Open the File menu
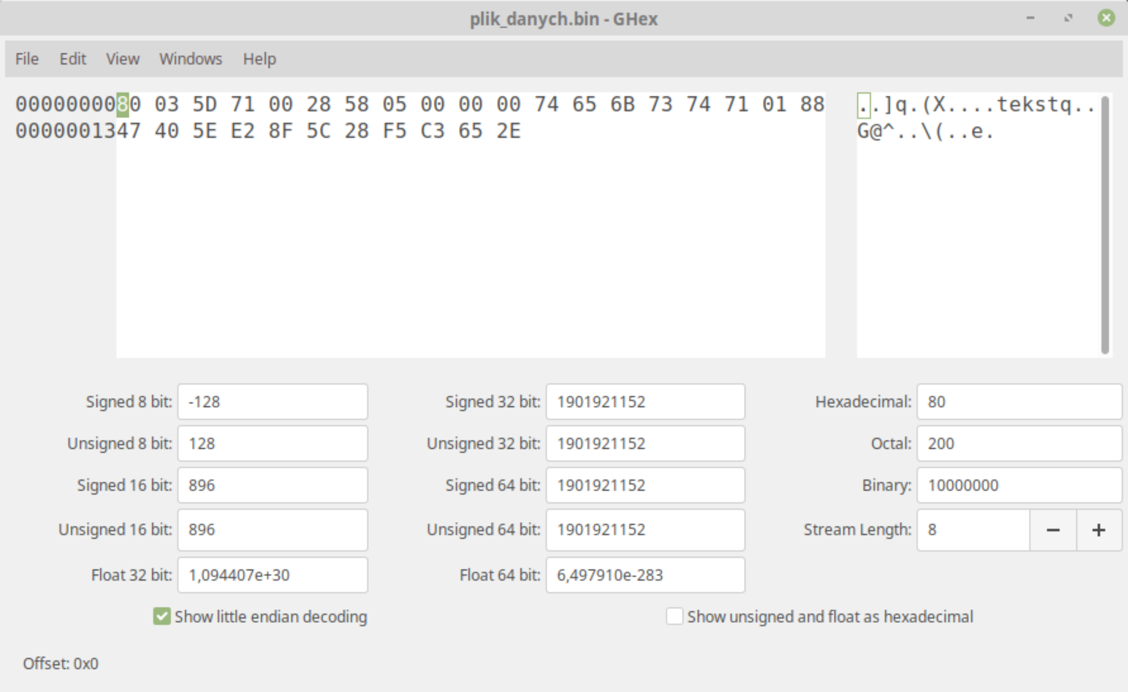1128x692 pixels. (27, 59)
